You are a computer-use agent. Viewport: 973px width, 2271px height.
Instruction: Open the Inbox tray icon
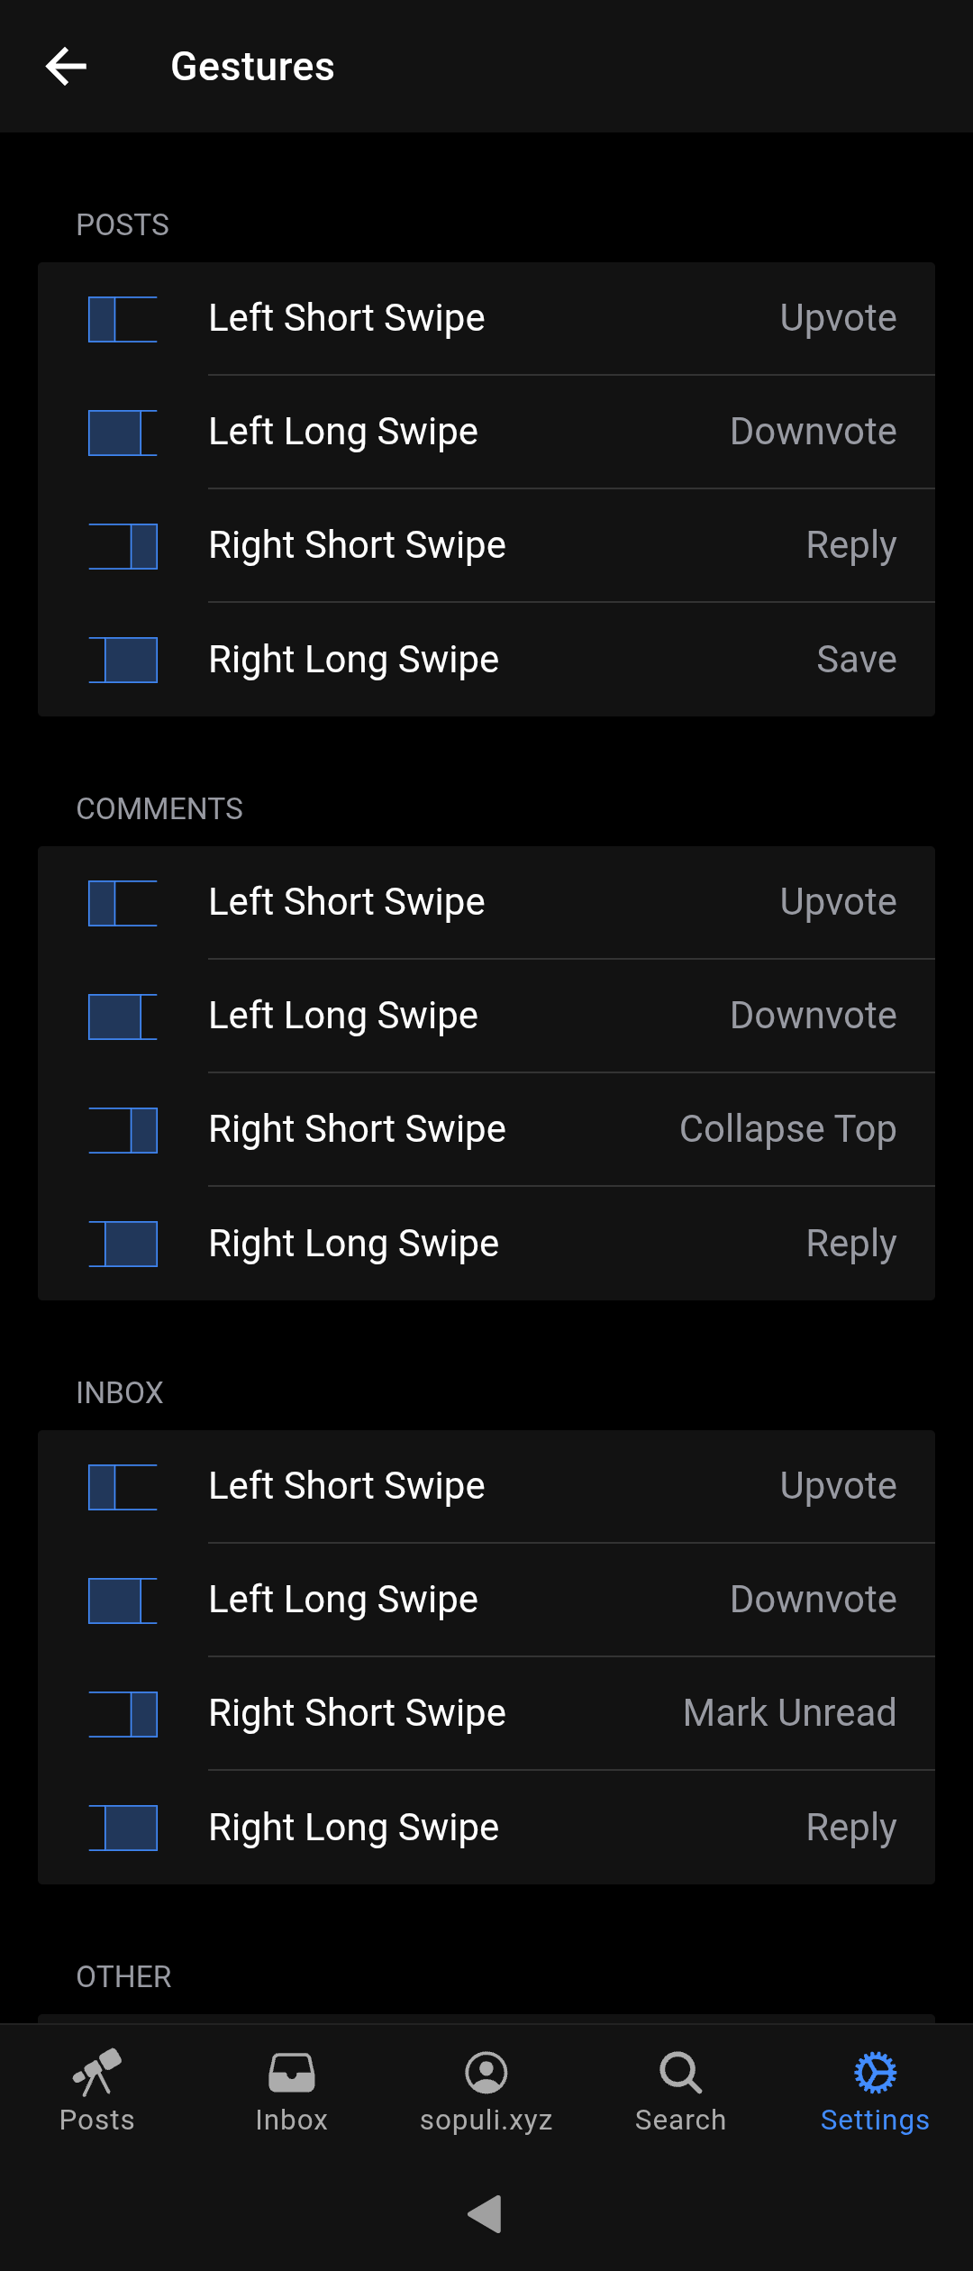click(x=291, y=2071)
